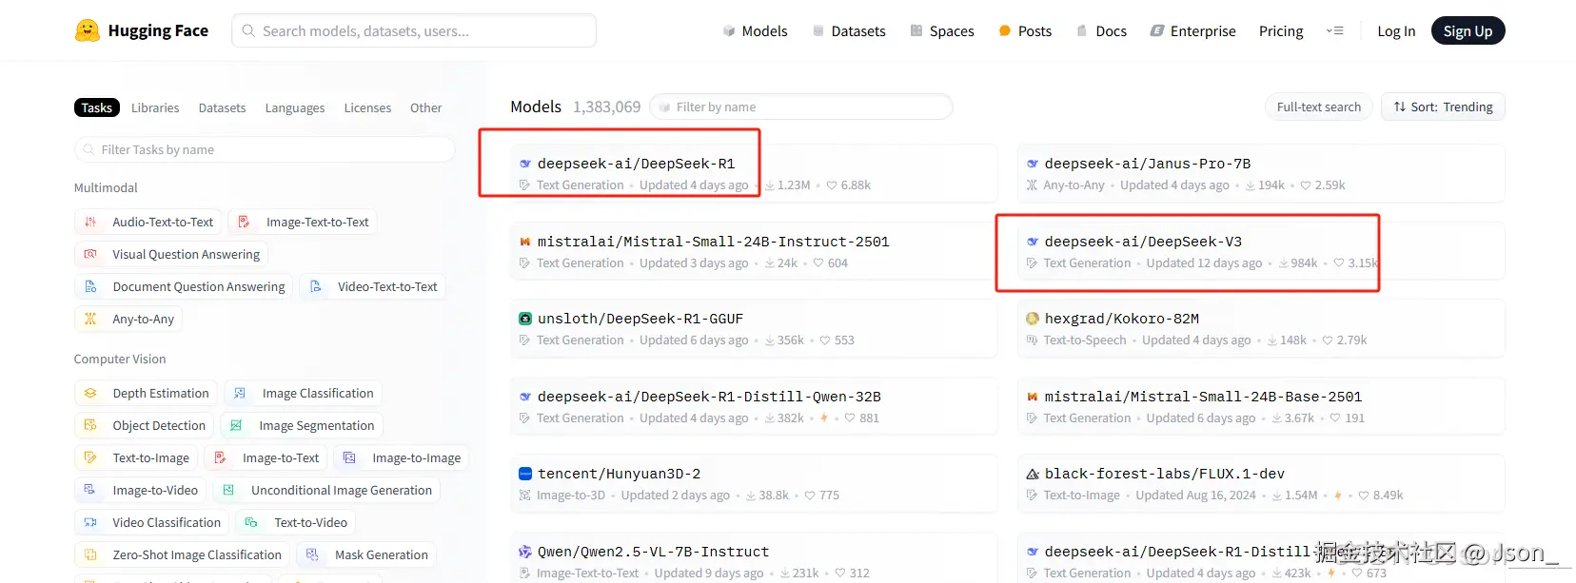
Task: Click the hexgrad avatar icon
Action: tap(1032, 319)
